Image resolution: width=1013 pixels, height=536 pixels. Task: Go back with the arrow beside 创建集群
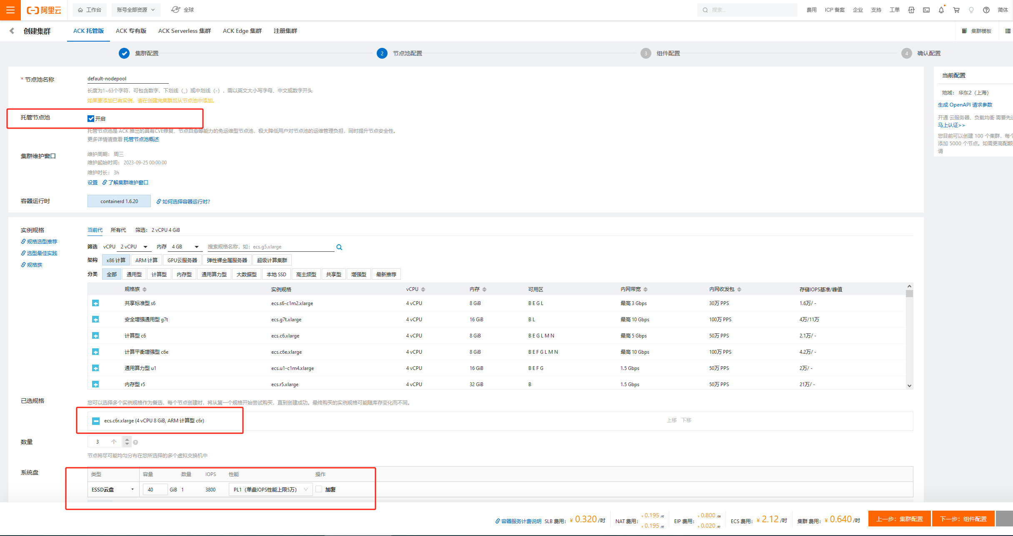(12, 31)
